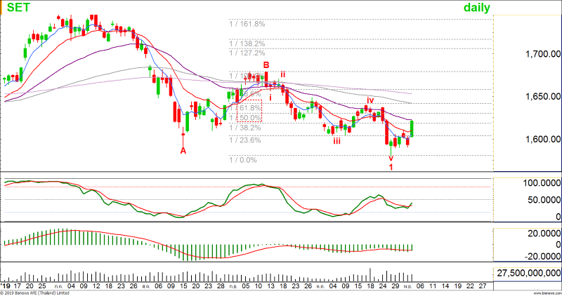Click the wave iii marker
The width and height of the screenshot is (562, 296).
[x=337, y=141]
